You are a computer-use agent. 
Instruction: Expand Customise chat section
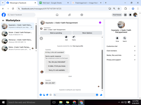(121, 46)
